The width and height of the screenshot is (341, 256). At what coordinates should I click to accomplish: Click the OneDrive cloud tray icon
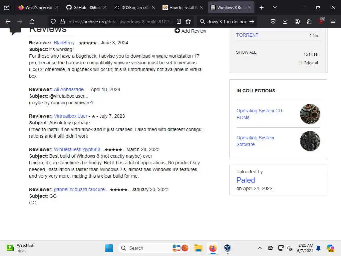point(270,248)
